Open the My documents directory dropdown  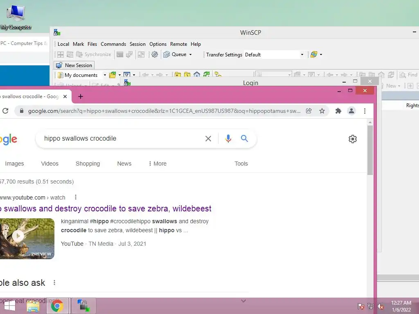pos(82,75)
